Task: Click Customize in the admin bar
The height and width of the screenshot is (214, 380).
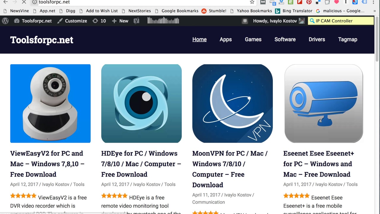Action: [x=72, y=21]
